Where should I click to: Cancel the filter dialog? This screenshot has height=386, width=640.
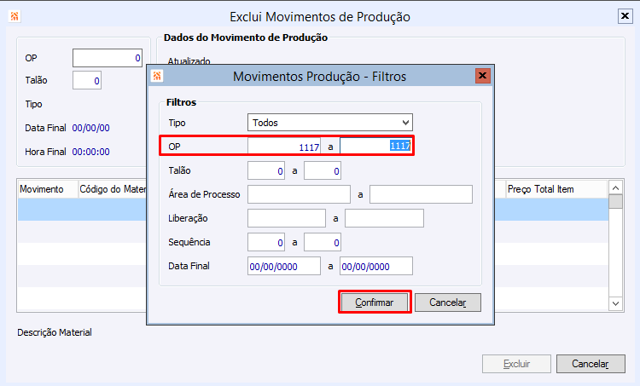[448, 302]
